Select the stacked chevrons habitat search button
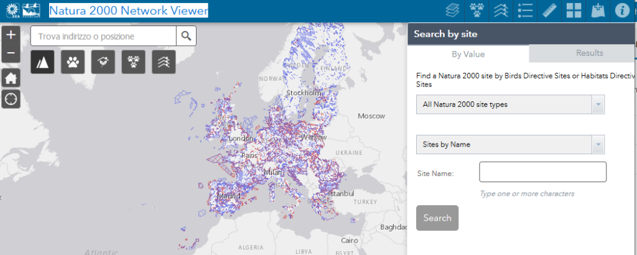Image resolution: width=637 pixels, height=255 pixels. (x=164, y=62)
